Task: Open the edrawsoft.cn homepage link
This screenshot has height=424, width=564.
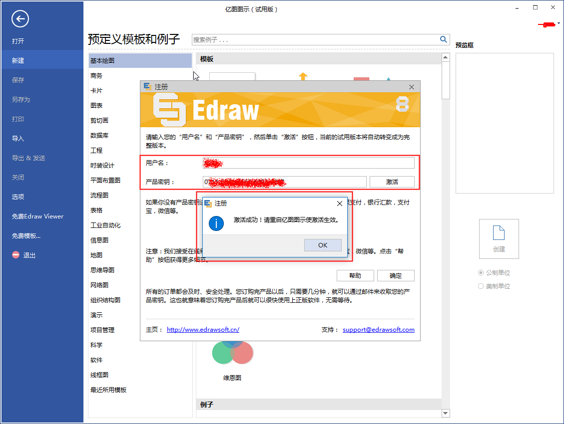Action: click(203, 330)
